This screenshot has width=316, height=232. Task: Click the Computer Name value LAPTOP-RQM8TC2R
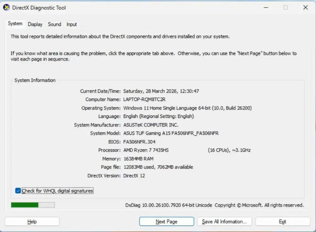[144, 99]
